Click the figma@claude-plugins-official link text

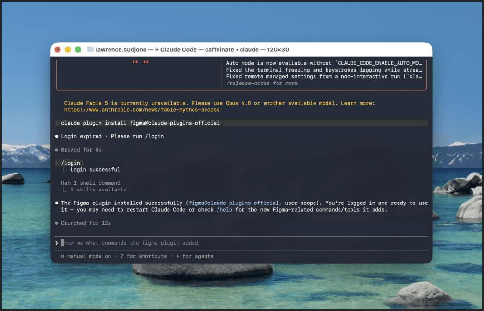[x=234, y=203]
